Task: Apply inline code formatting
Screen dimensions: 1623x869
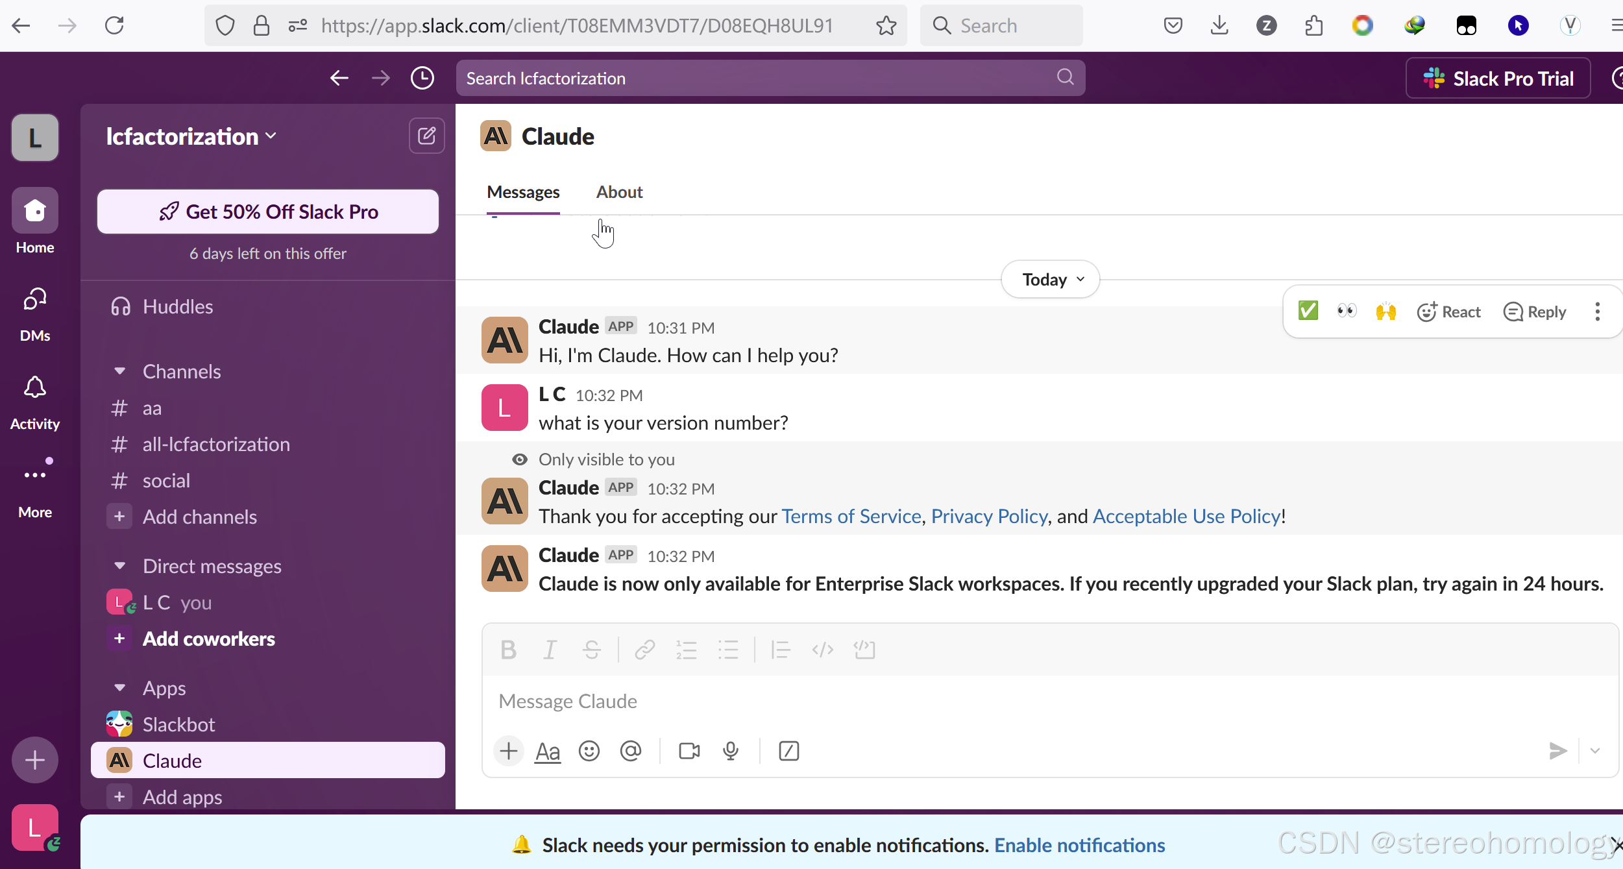Action: [822, 649]
